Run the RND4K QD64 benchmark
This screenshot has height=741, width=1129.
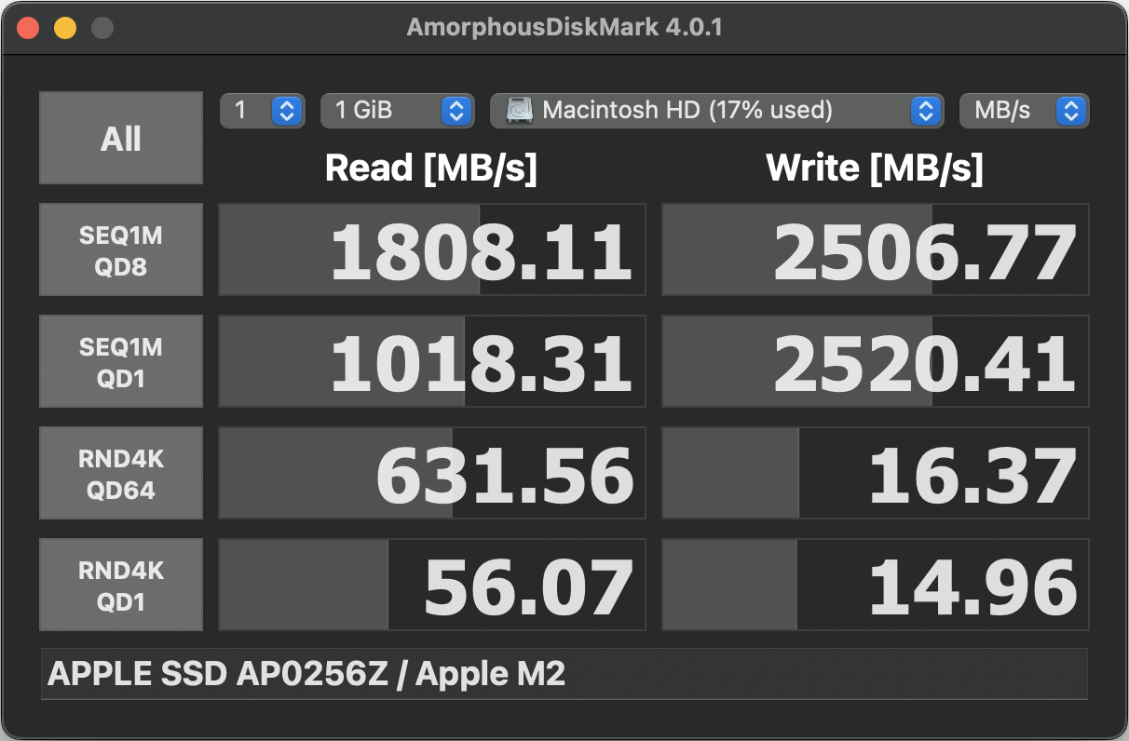[120, 472]
